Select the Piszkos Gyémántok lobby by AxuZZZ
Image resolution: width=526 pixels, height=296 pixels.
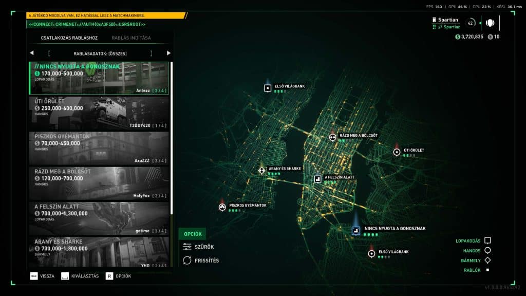99,148
